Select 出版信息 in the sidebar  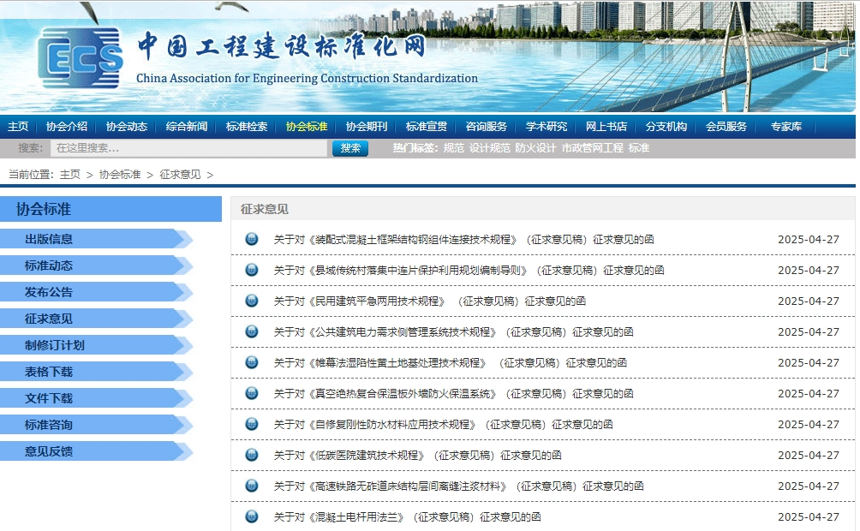[49, 240]
